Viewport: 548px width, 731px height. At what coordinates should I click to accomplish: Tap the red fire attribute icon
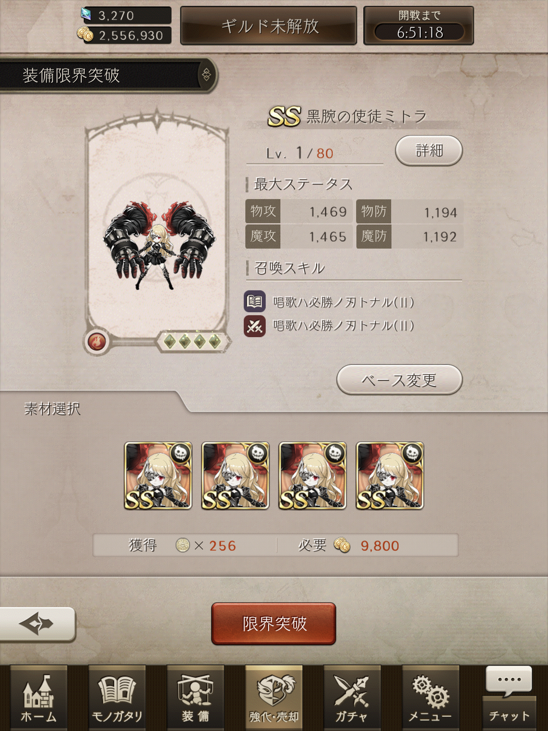coord(97,342)
